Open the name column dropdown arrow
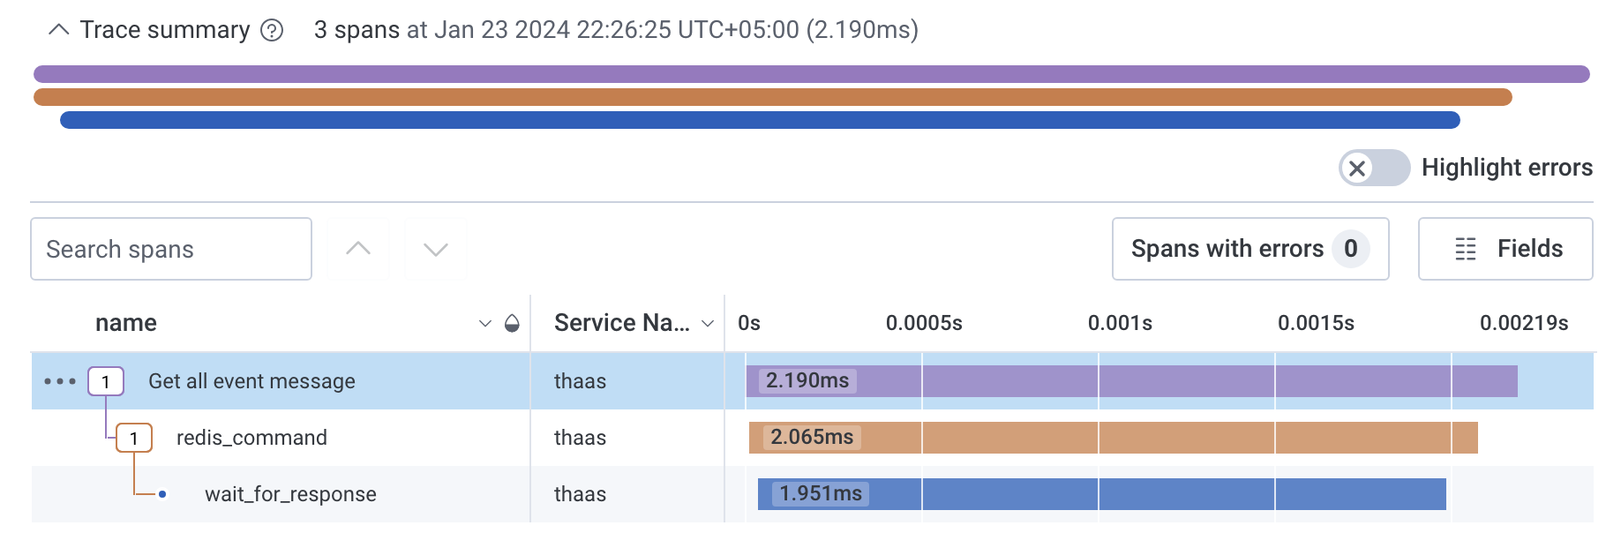Image resolution: width=1606 pixels, height=533 pixels. (484, 324)
